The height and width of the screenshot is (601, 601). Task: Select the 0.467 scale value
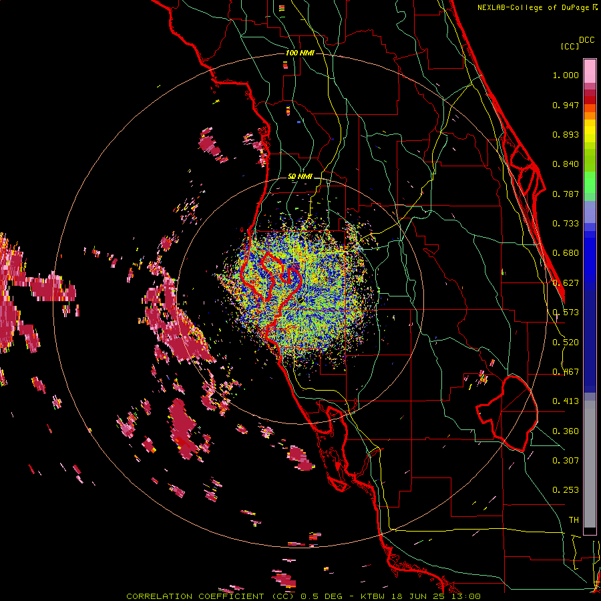click(x=566, y=372)
